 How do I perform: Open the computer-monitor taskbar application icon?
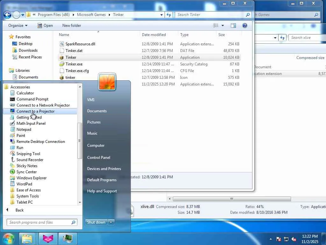coord(67,239)
